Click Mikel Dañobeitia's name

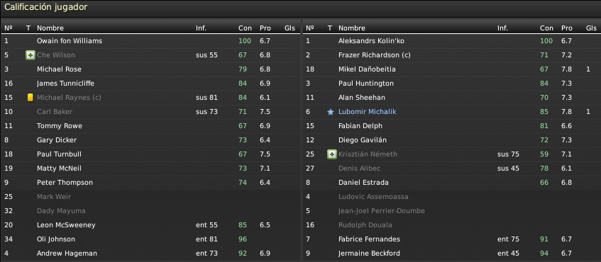coord(367,69)
